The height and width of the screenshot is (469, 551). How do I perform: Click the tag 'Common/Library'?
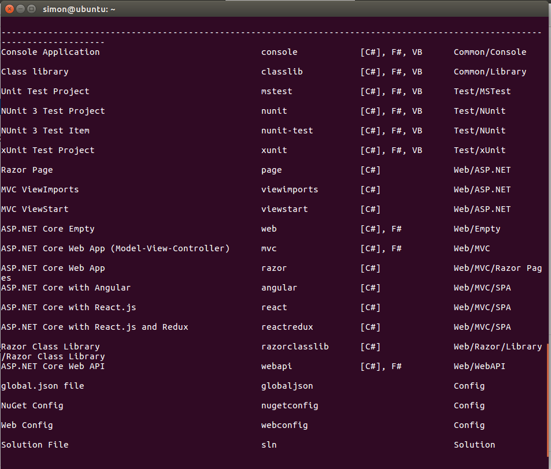click(x=490, y=72)
